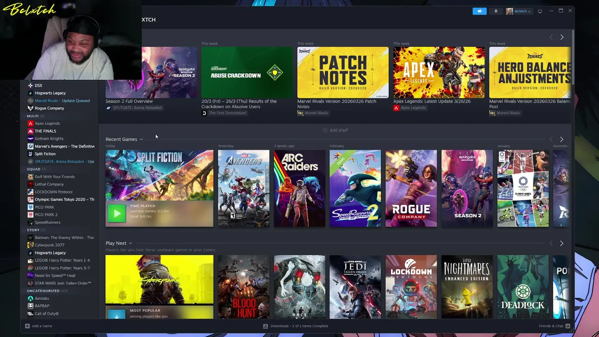This screenshot has width=599, height=337.
Task: Open the Abuse Crackdown news thumbnail
Action: 247,72
